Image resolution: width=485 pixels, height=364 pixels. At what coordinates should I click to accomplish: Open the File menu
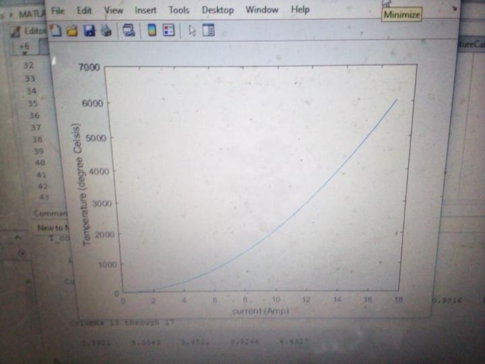click(x=58, y=11)
